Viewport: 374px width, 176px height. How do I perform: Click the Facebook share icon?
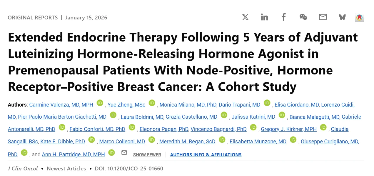[x=283, y=17]
